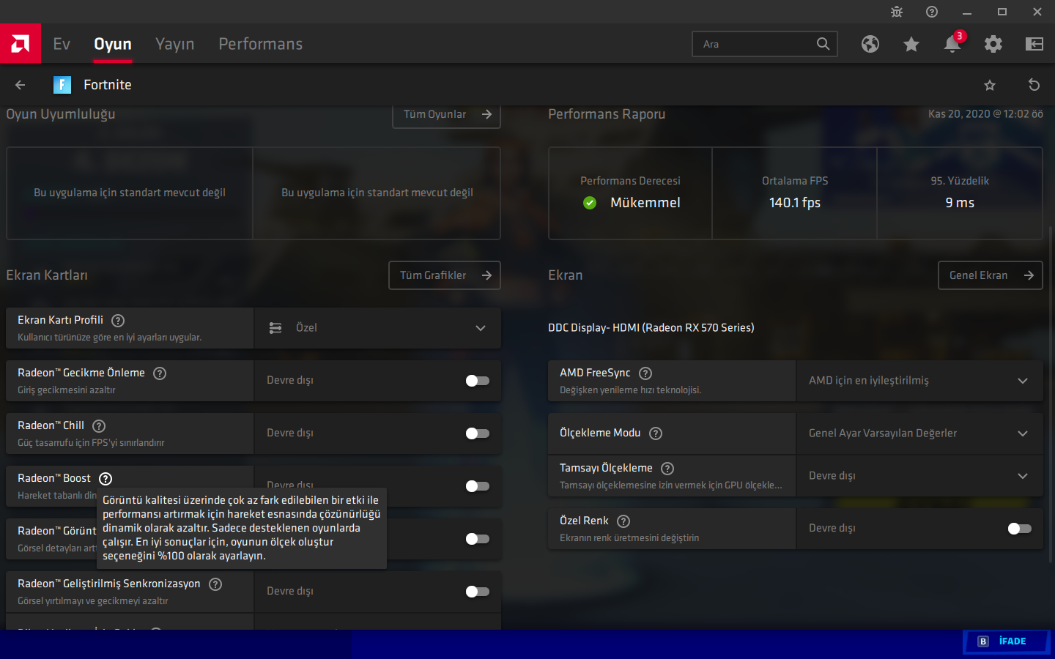This screenshot has width=1055, height=659.
Task: Go back using the left arrow
Action: coord(21,85)
